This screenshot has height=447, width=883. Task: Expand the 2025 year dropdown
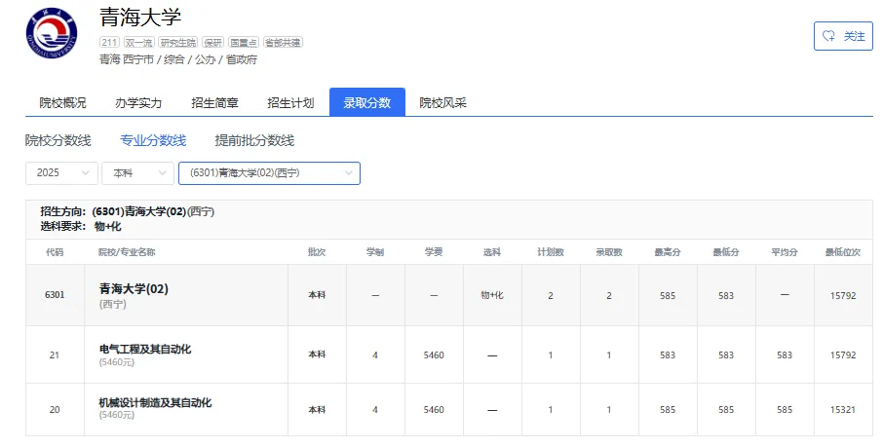click(x=62, y=172)
